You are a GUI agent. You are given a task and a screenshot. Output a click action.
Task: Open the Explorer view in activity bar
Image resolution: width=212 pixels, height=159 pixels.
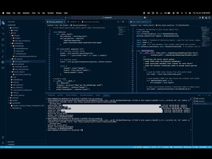[x=3, y=23]
